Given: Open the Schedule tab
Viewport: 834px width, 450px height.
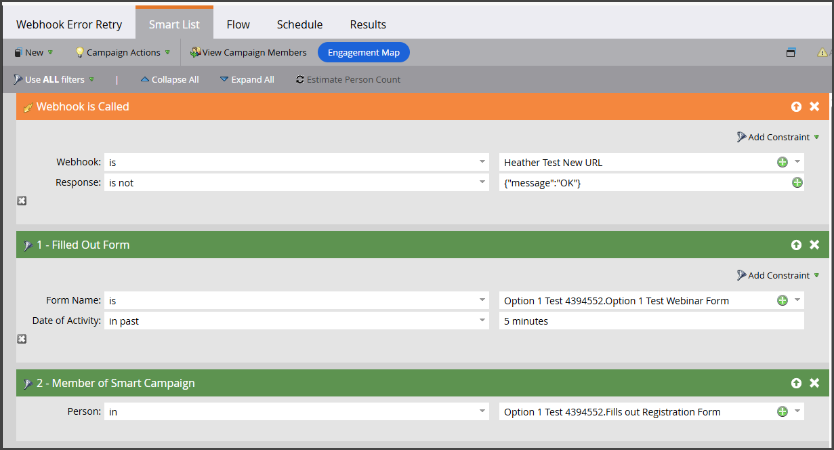Looking at the screenshot, I should coord(299,24).
